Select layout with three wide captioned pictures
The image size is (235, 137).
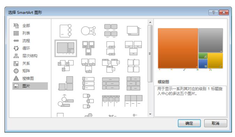point(133,48)
